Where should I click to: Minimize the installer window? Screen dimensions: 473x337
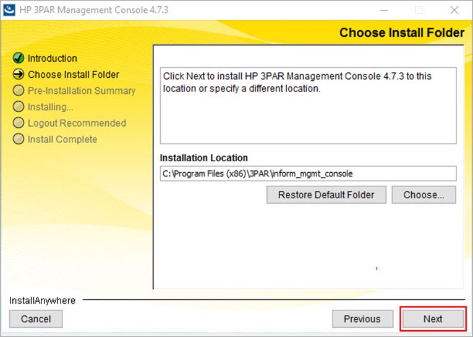(384, 10)
